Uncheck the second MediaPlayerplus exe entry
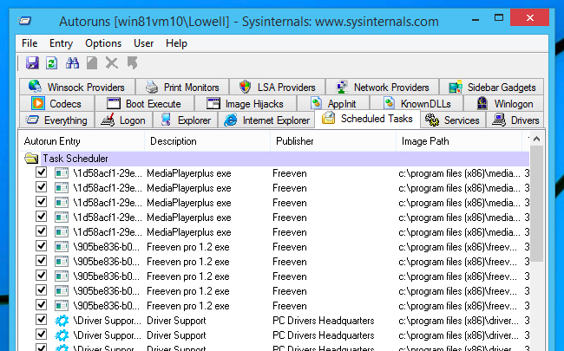 (41, 187)
